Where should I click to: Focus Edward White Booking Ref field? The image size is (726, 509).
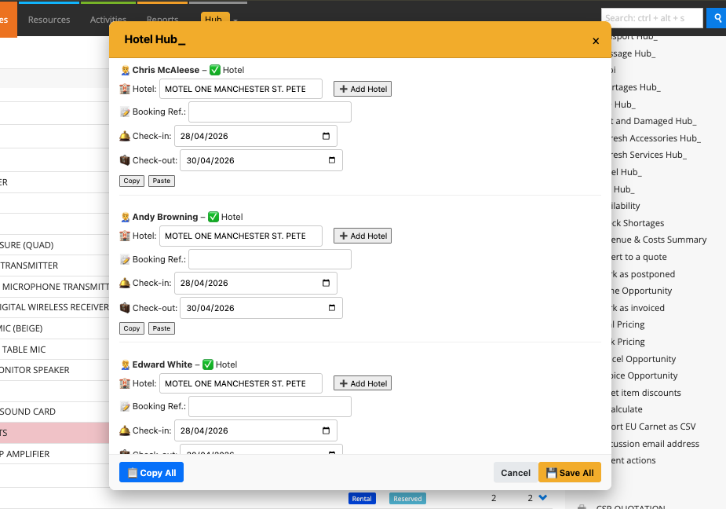coord(270,407)
